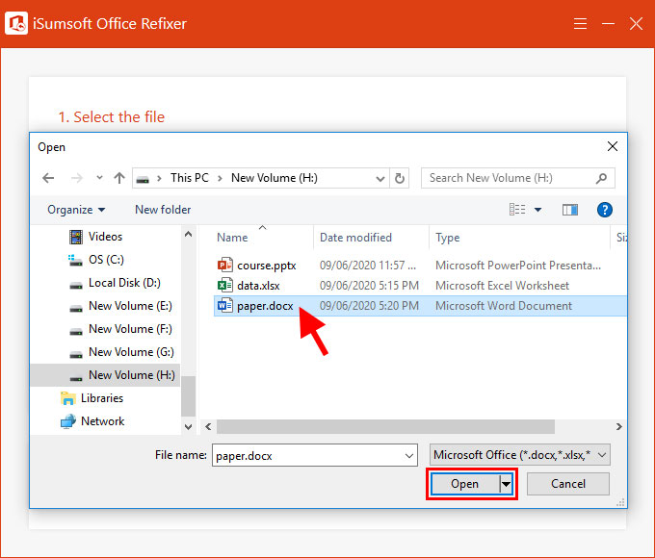The height and width of the screenshot is (558, 655).
Task: Click the iSumsoft Office Refixer logo icon
Action: pos(16,23)
